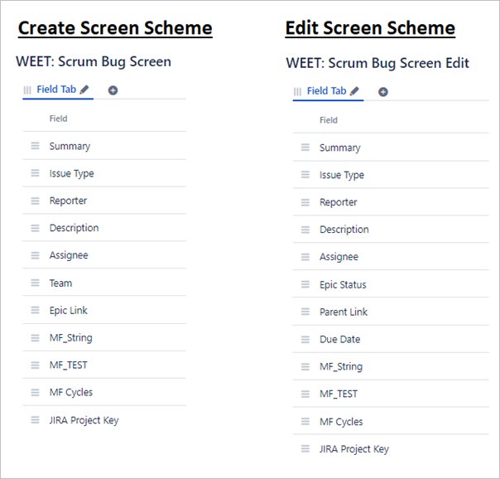Click drag handle beside Parent Link field
500x479 pixels.
click(x=305, y=312)
